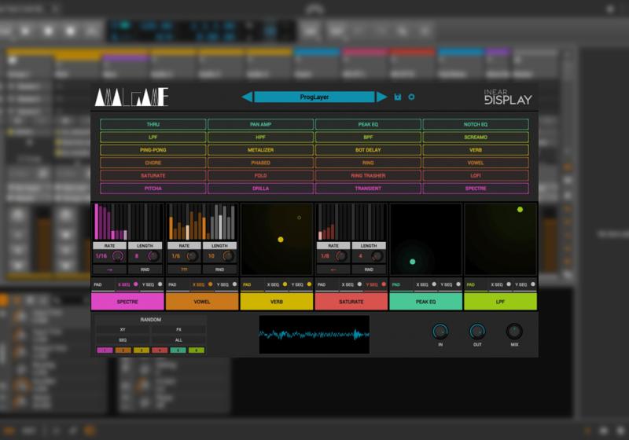Open settings via the gear icon

410,97
